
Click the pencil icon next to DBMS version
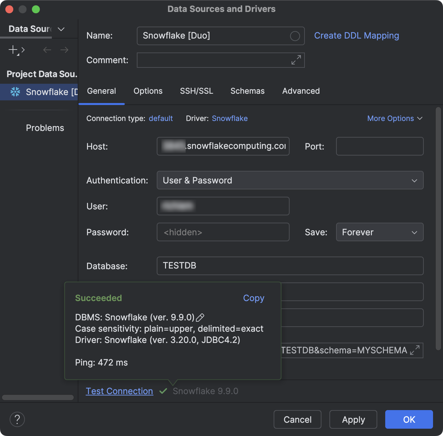click(x=201, y=317)
